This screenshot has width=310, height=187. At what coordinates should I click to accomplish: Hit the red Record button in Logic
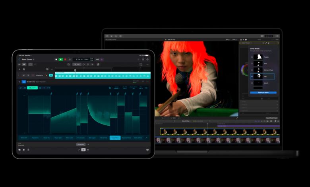(x=65, y=59)
